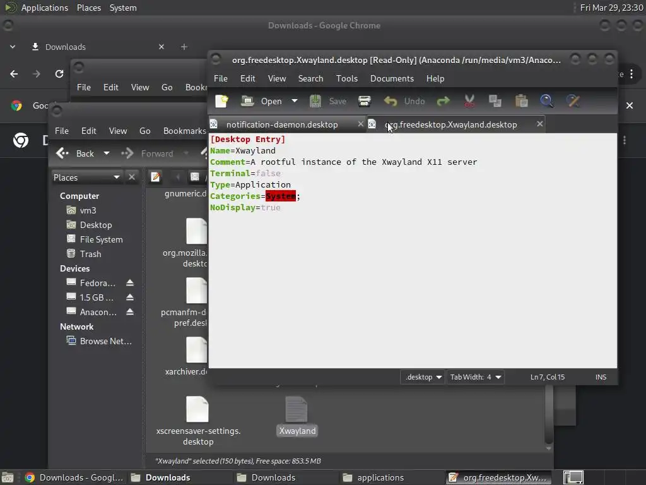Print the document using the printer icon
646x485 pixels.
click(365, 101)
